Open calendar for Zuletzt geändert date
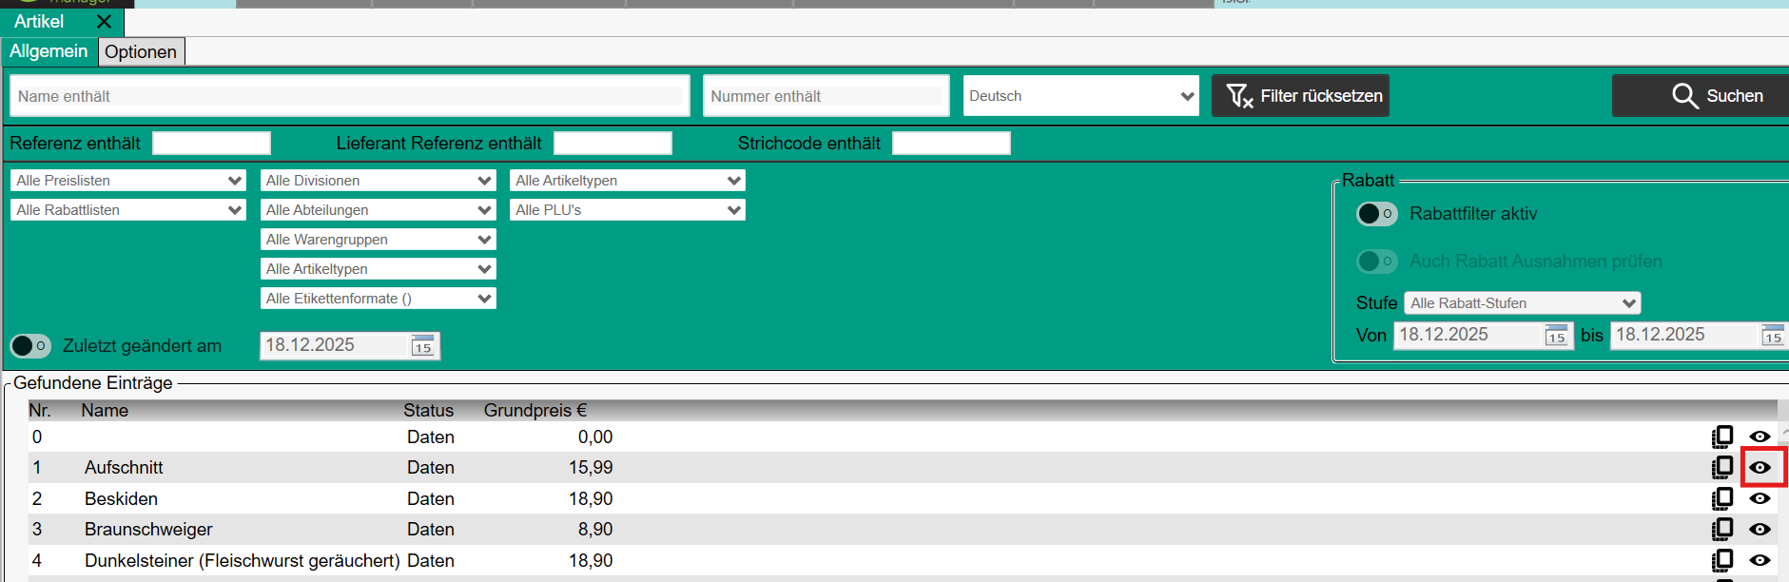This screenshot has height=582, width=1789. 422,346
